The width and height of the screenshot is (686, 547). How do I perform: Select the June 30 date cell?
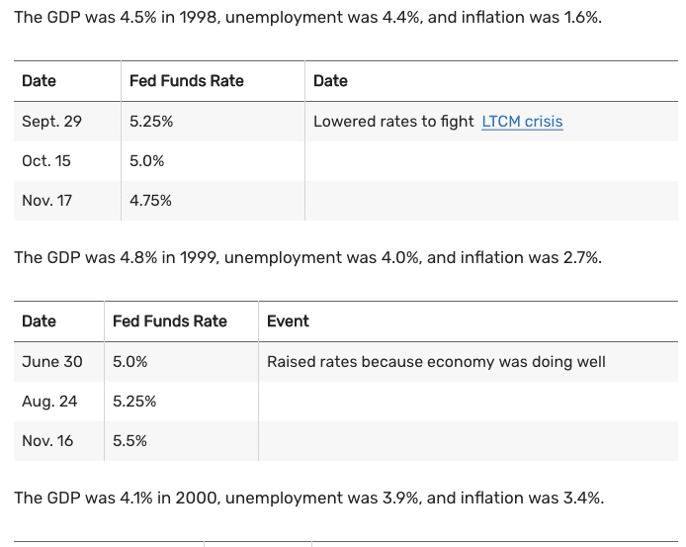click(52, 362)
